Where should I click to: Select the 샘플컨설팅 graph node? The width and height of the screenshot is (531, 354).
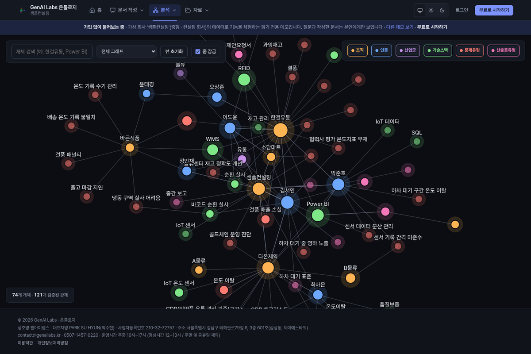pos(258,189)
